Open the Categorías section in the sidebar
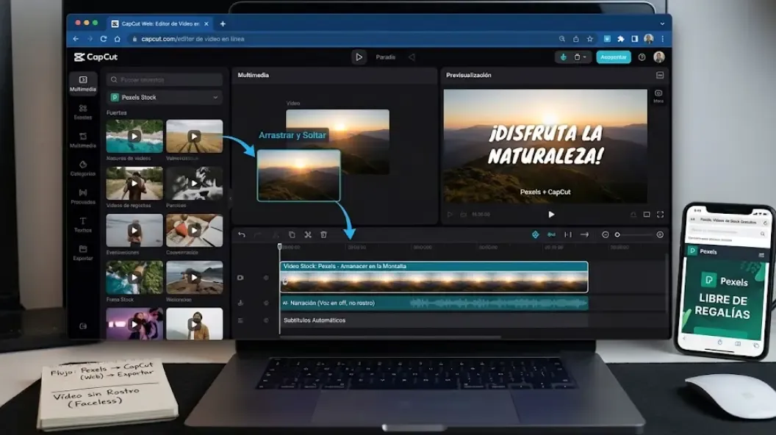The height and width of the screenshot is (435, 776). 82,168
